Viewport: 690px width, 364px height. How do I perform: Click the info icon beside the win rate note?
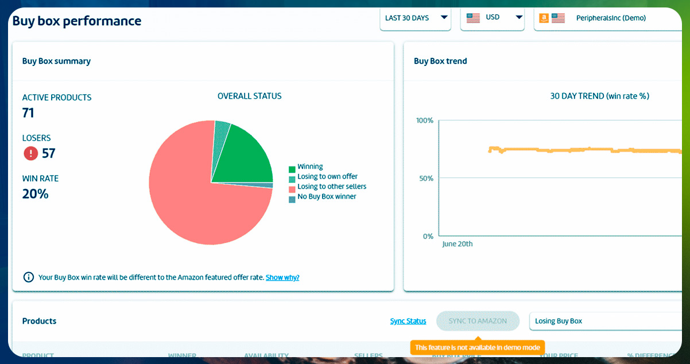(28, 277)
